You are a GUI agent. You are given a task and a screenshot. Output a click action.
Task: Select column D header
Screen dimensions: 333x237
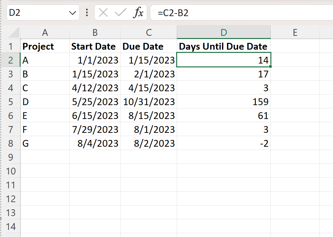[x=223, y=32]
